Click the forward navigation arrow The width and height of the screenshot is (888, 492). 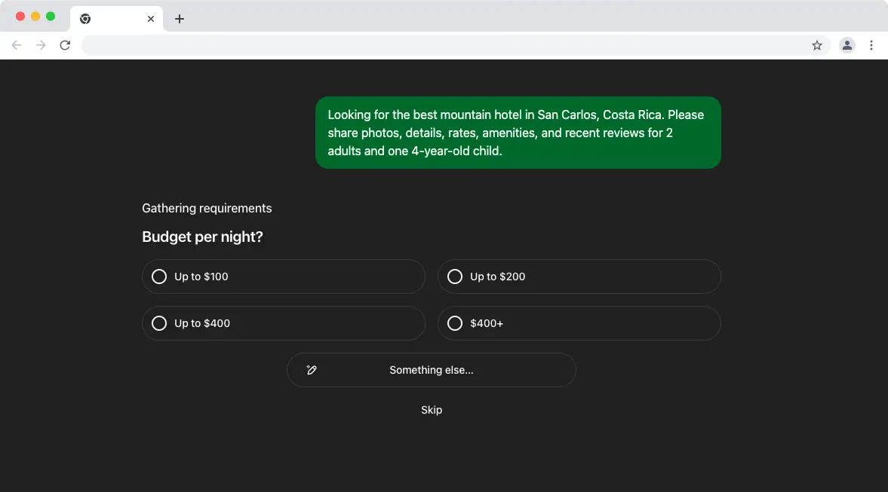[x=41, y=45]
